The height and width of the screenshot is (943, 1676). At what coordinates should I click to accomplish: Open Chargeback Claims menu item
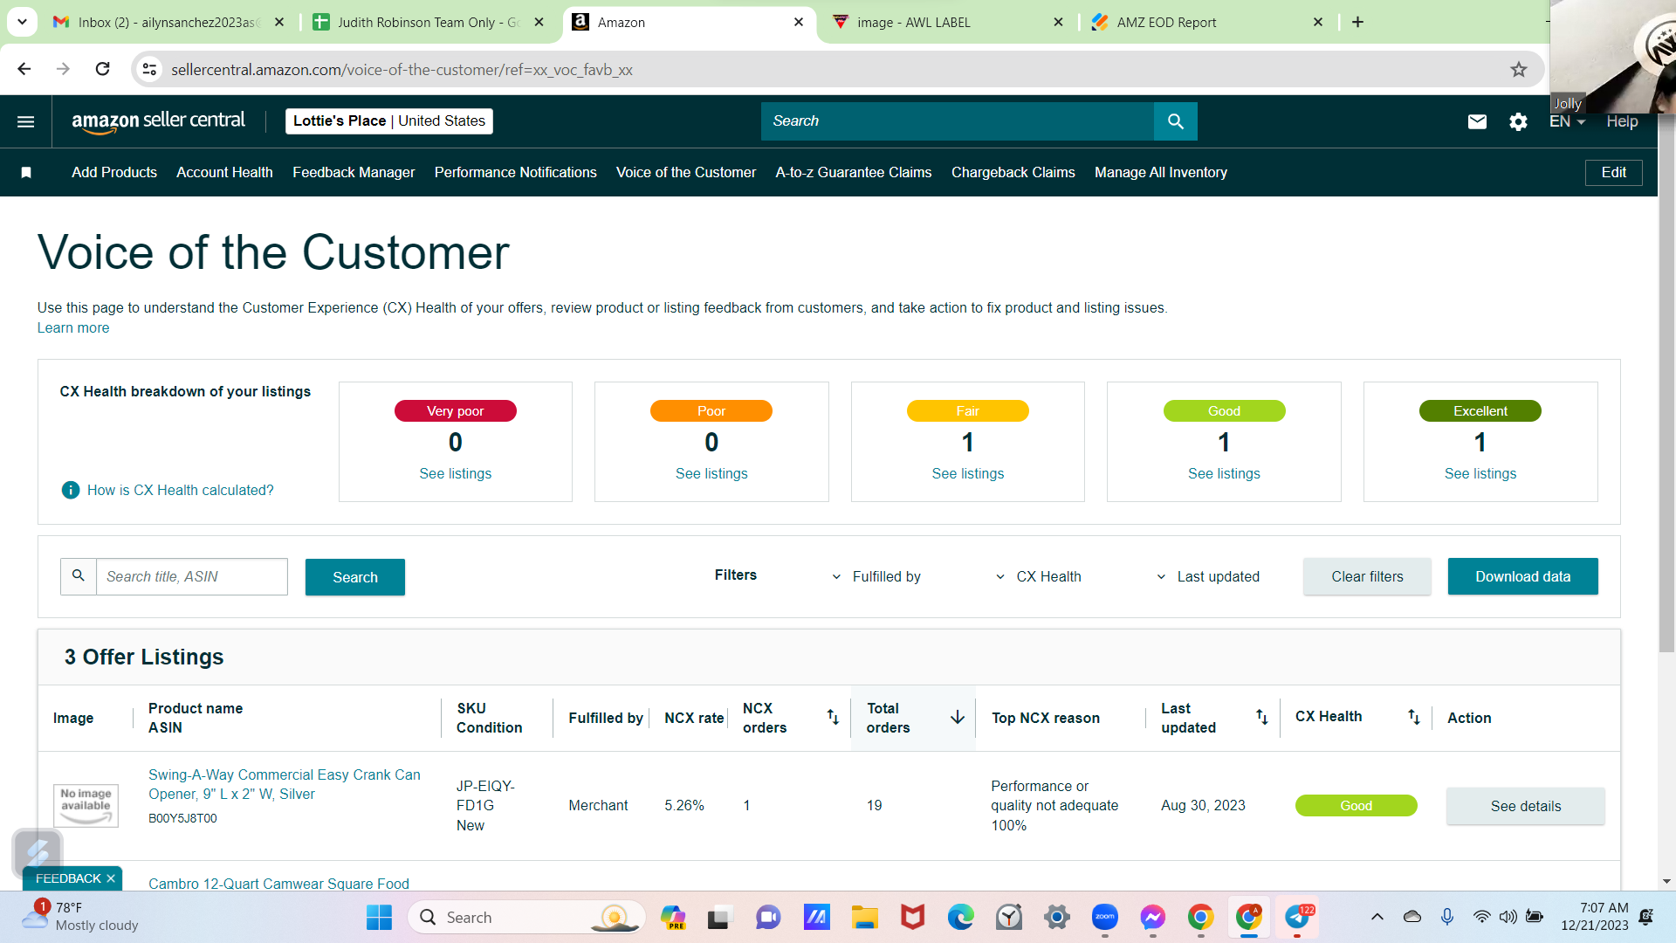[x=1013, y=173]
